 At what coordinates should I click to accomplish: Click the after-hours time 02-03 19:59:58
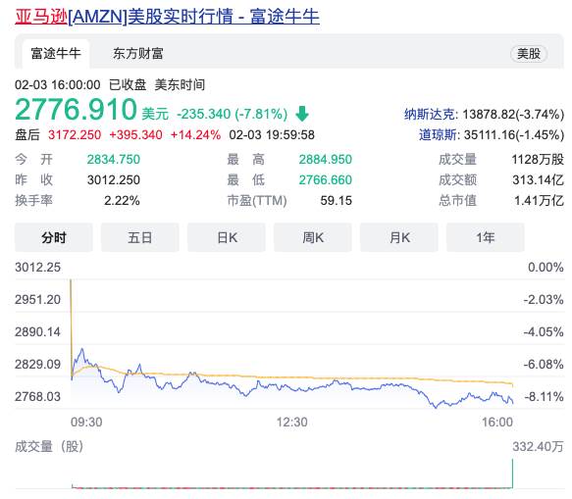[x=272, y=135]
